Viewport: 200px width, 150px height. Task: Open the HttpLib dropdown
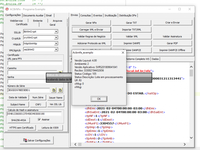pyautogui.click(x=56, y=43)
